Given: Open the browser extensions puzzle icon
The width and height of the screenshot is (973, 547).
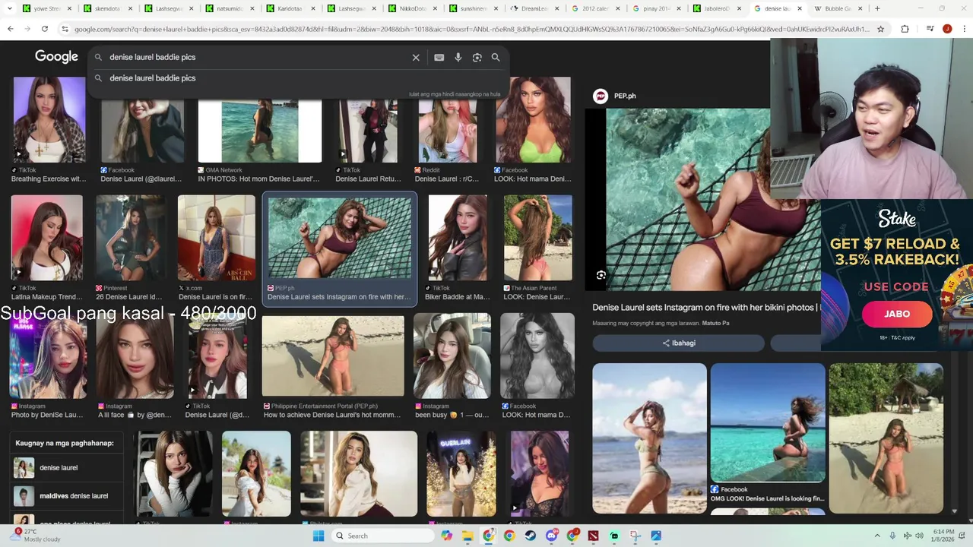Looking at the screenshot, I should [905, 29].
